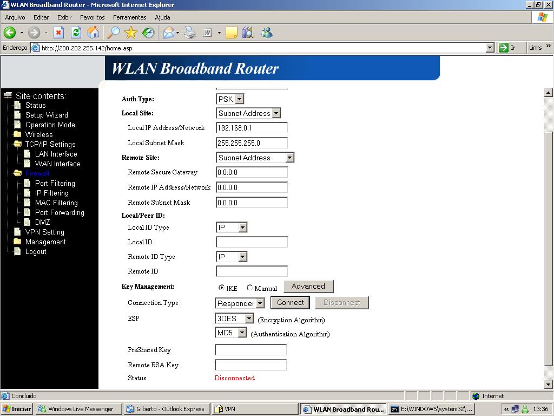Open the Port Forwarding link
The height and width of the screenshot is (416, 554).
[60, 212]
